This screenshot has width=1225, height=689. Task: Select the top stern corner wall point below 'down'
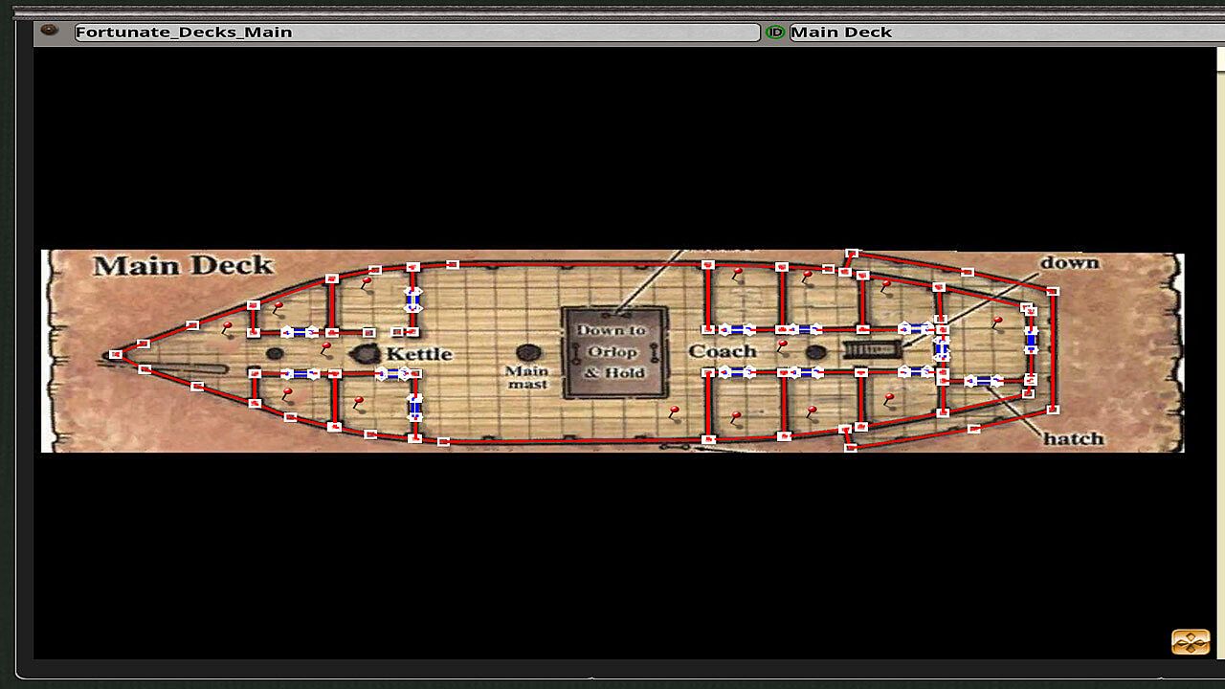click(x=1053, y=291)
